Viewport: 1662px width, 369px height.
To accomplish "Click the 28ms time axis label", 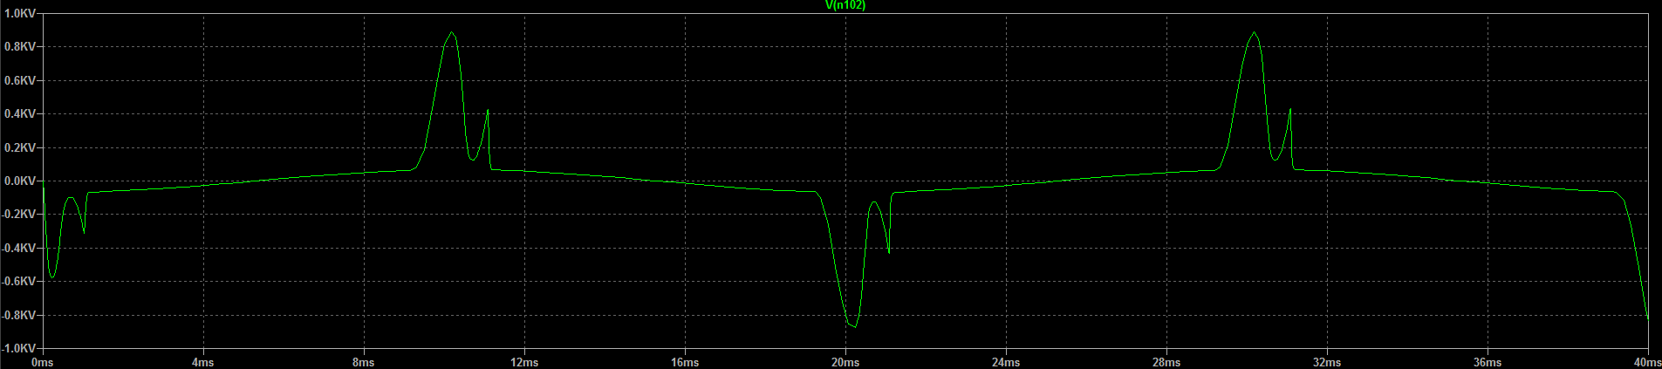I will [1166, 362].
